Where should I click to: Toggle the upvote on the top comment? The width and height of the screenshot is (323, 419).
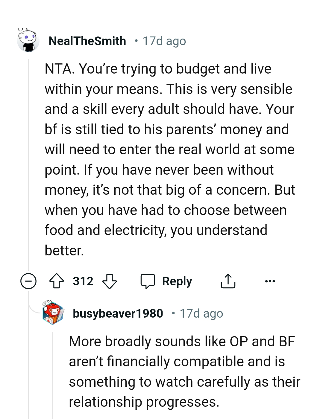click(58, 281)
